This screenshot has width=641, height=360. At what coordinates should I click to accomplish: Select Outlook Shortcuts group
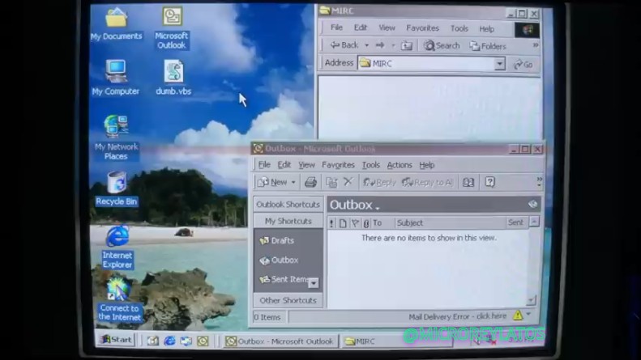[288, 204]
